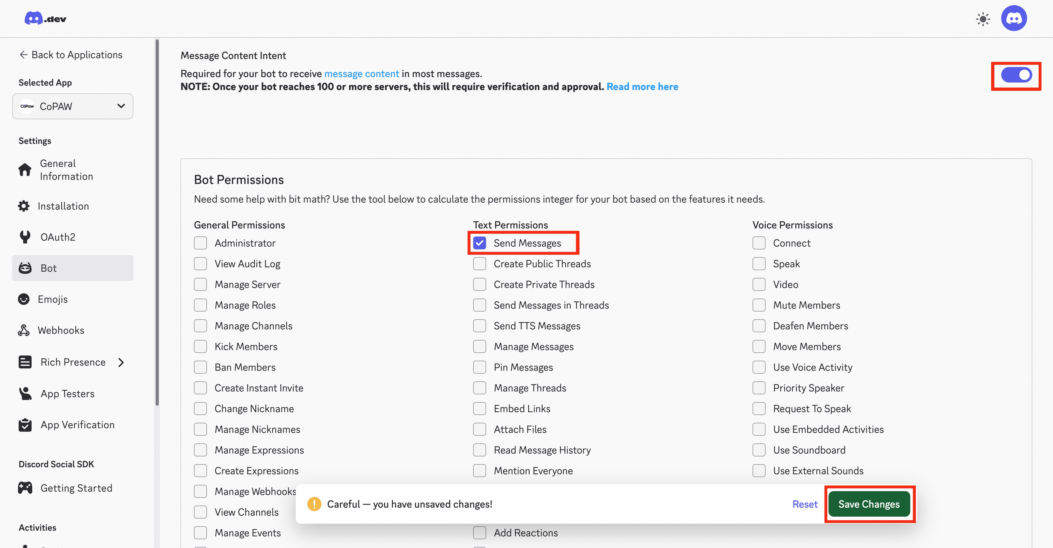The width and height of the screenshot is (1053, 548).
Task: Select the OAuth2 wrench icon
Action: [x=25, y=237]
